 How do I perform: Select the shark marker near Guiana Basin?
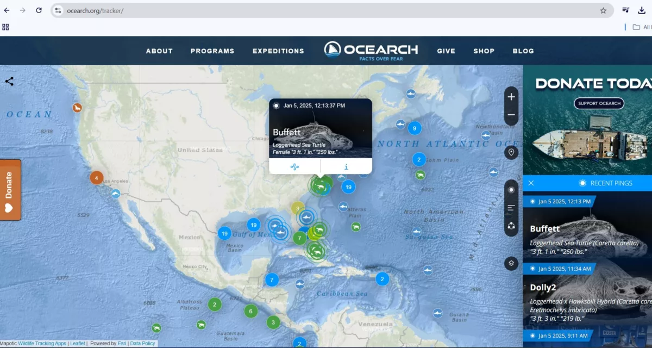pos(437,313)
